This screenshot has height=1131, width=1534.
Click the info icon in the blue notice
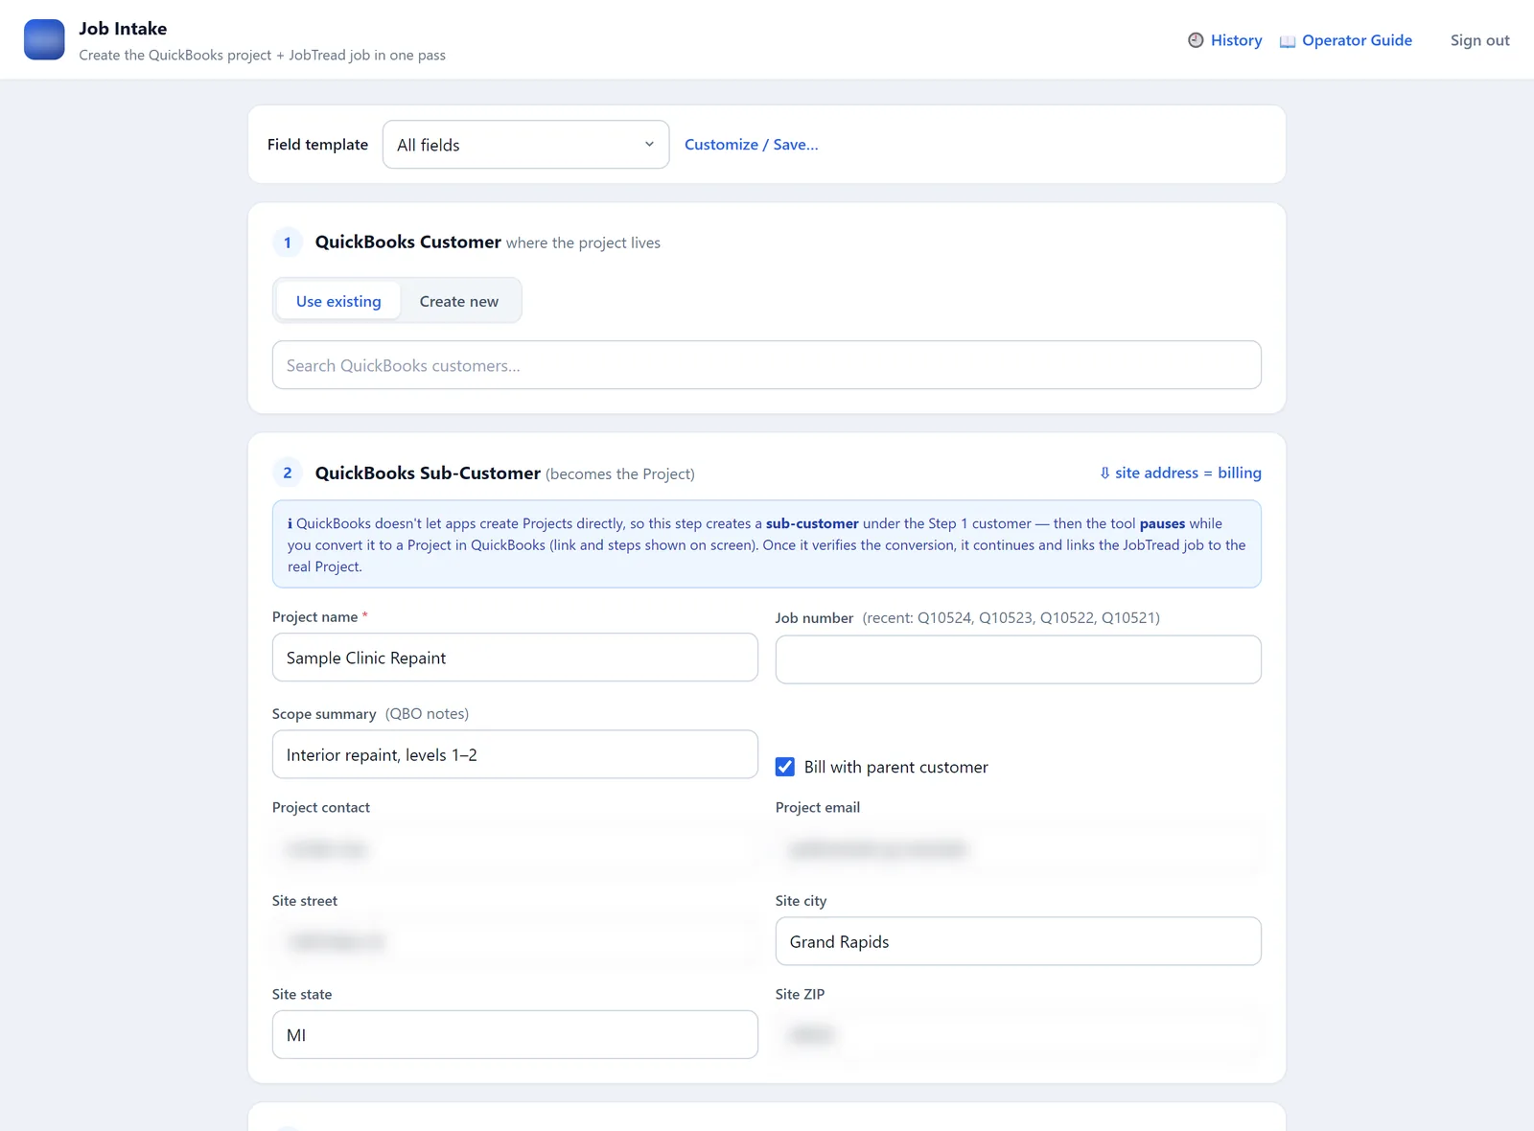pos(290,523)
